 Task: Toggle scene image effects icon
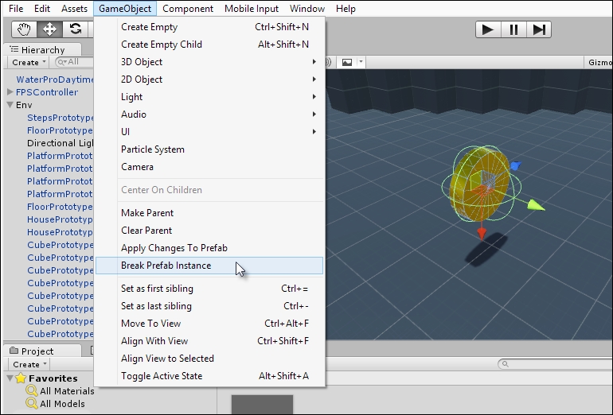click(x=347, y=62)
